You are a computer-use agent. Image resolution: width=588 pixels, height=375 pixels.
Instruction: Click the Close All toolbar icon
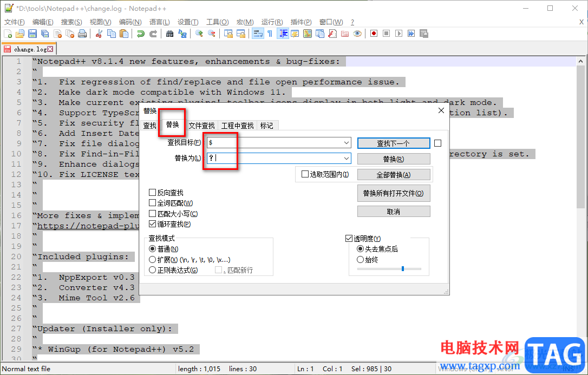70,34
